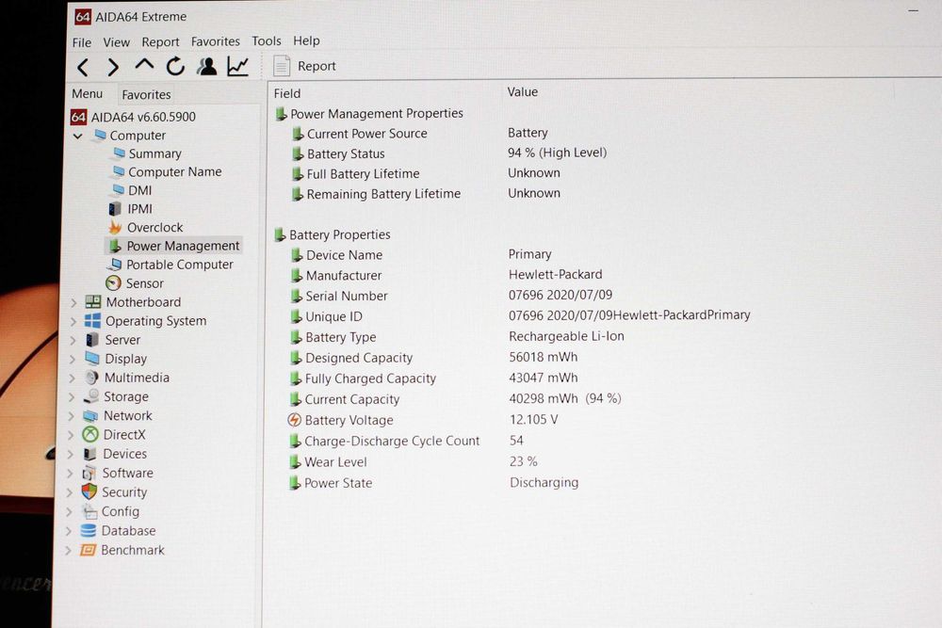Select the Power Management Properties group row
Viewport: 942px width, 628px height.
click(x=369, y=114)
